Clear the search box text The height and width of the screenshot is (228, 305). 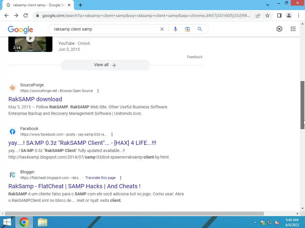click(x=162, y=29)
